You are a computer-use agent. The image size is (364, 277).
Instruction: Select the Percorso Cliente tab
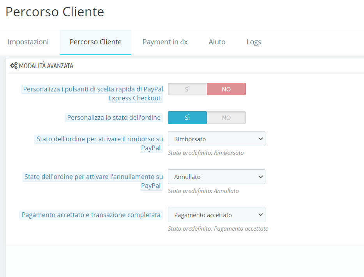95,42
